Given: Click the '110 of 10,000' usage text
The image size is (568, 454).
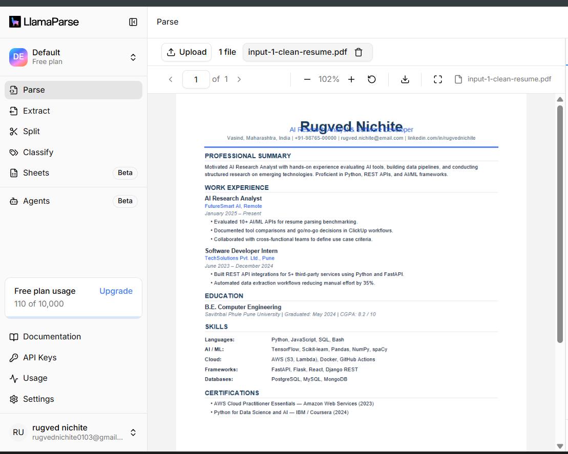Looking at the screenshot, I should coord(39,304).
